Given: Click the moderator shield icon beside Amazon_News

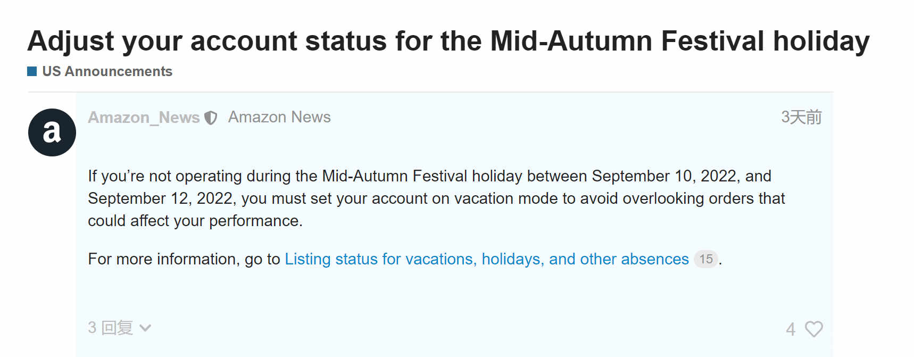Looking at the screenshot, I should pos(211,118).
